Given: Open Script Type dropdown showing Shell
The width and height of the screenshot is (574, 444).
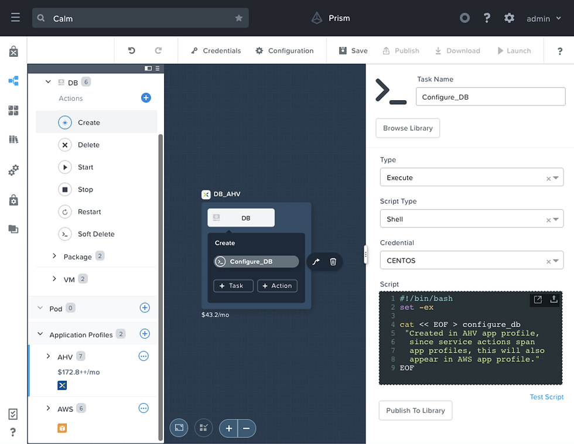Looking at the screenshot, I should pos(471,218).
